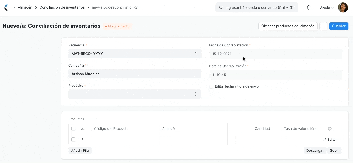Click the back navigation arrow
353x163 pixels.
pyautogui.click(x=6, y=7)
